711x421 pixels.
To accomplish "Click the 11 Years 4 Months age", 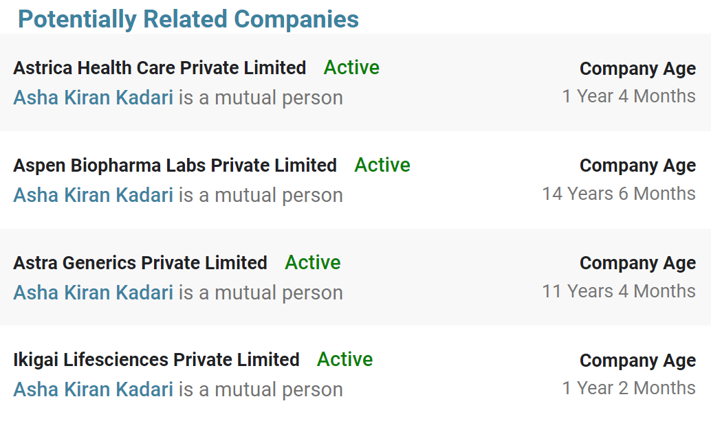I will coord(618,291).
